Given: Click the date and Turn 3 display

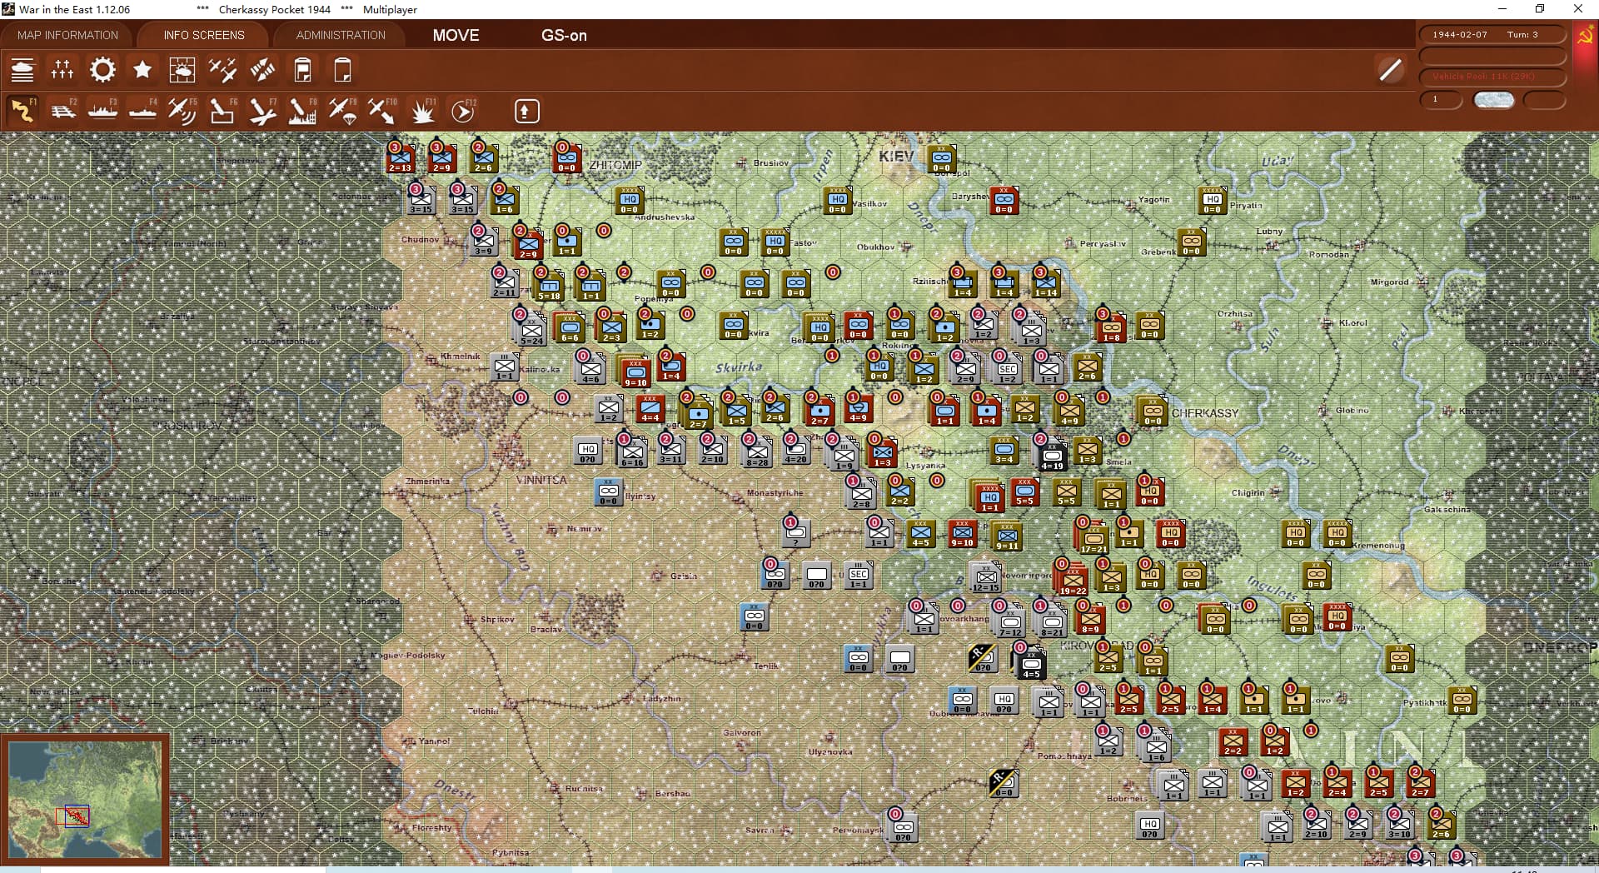Looking at the screenshot, I should pyautogui.click(x=1492, y=35).
